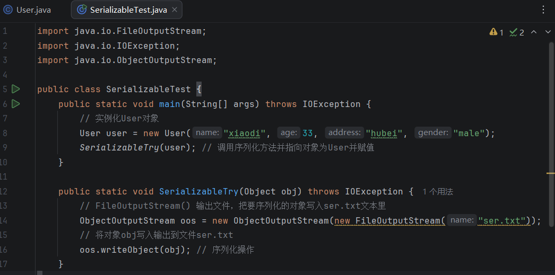The width and height of the screenshot is (555, 275).
Task: Open the typo indicator showing 2 issues
Action: click(x=517, y=32)
